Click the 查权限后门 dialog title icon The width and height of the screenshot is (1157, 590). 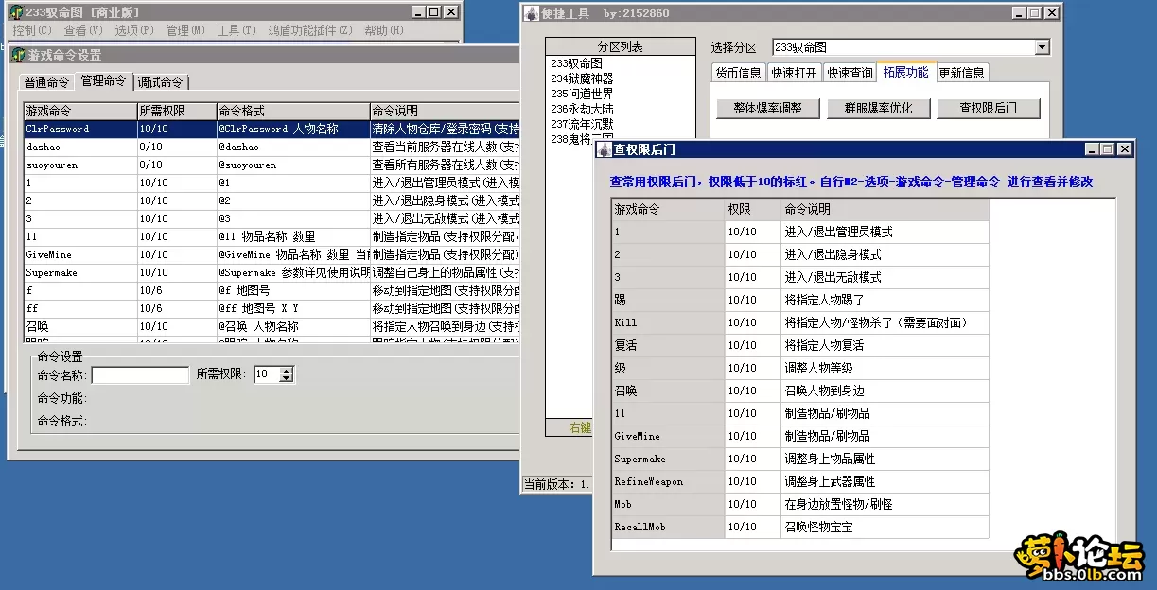click(x=604, y=149)
